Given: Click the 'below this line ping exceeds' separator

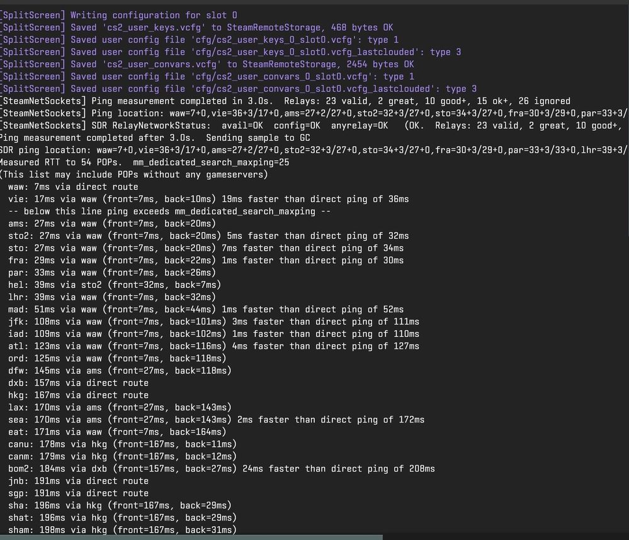Looking at the screenshot, I should coord(169,211).
